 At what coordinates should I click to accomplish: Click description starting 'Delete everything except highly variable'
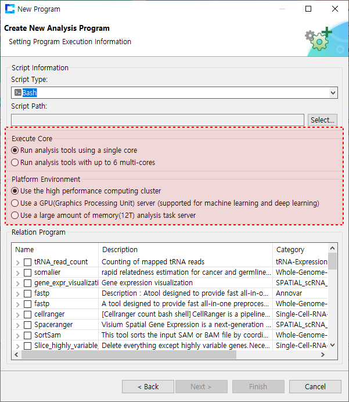[x=186, y=346]
